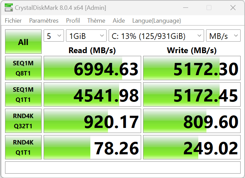Viewport: 245px width, 178px height.
Task: Click the 4541.98 read result
Action: point(92,94)
